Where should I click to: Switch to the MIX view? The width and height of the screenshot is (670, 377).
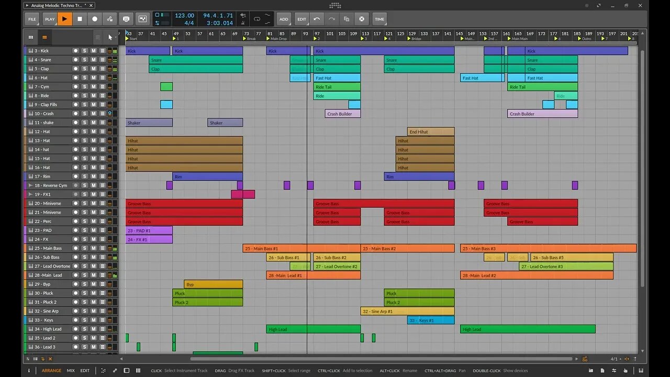coord(71,371)
